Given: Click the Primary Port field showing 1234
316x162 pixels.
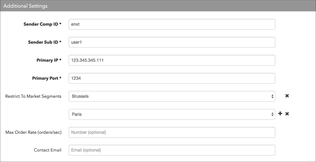Looking at the screenshot, I should [x=172, y=78].
